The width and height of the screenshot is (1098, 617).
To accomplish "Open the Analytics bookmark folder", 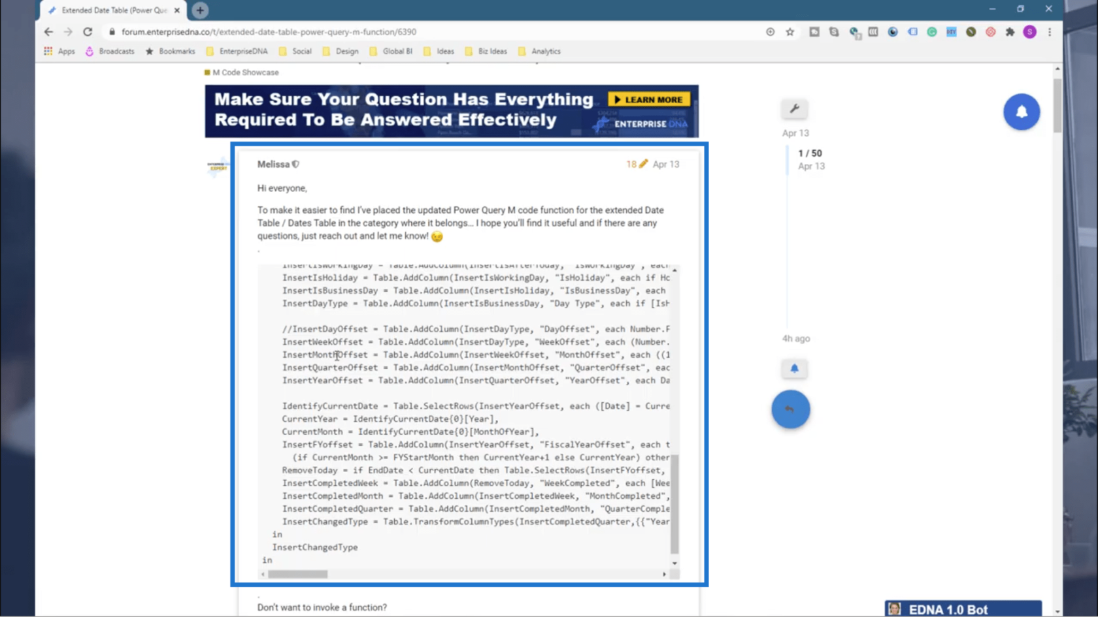I will [539, 51].
